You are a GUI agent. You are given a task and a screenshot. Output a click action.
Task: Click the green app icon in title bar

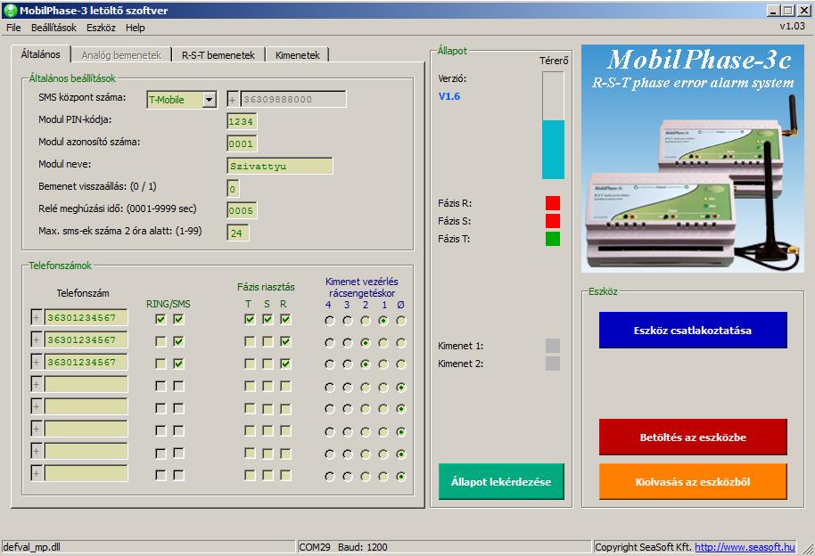tap(10, 10)
